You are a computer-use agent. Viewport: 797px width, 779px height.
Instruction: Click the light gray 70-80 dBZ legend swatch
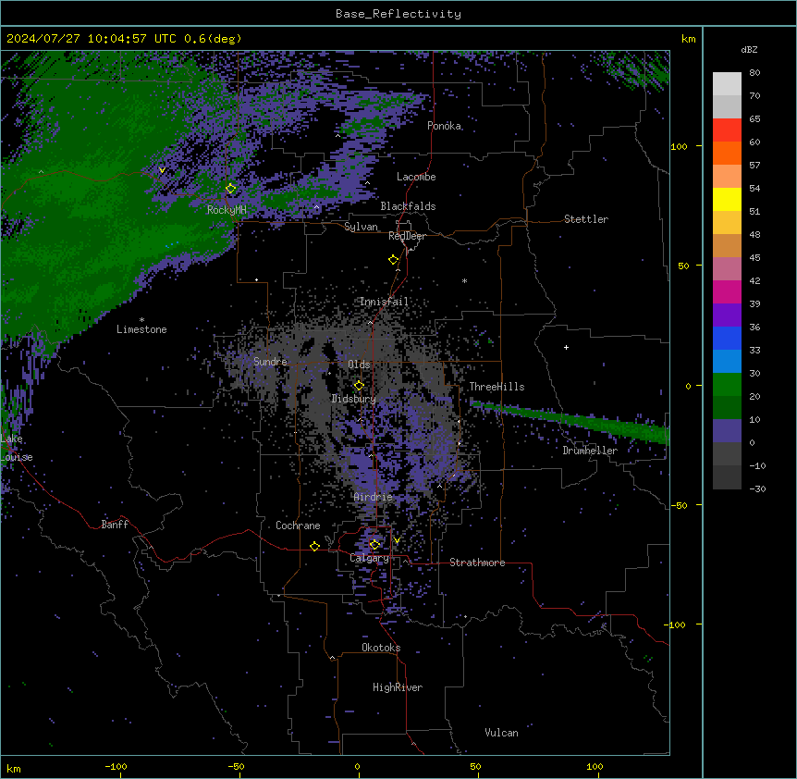[727, 84]
